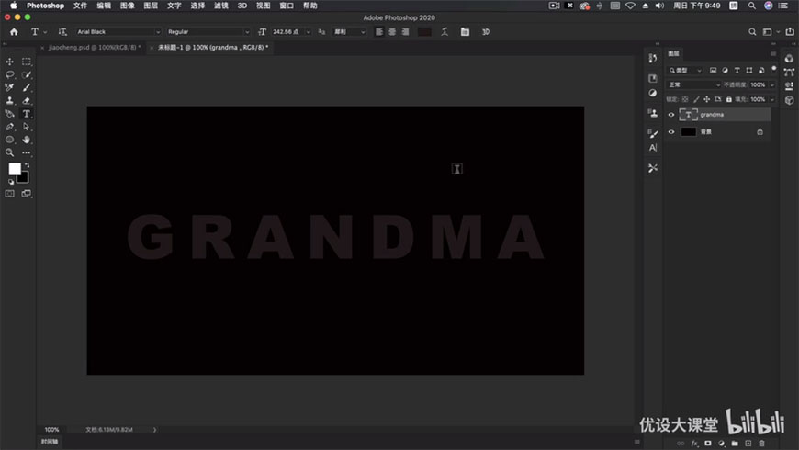The image size is (799, 450).
Task: Activate the Horizontal Type tool
Action: coord(27,114)
